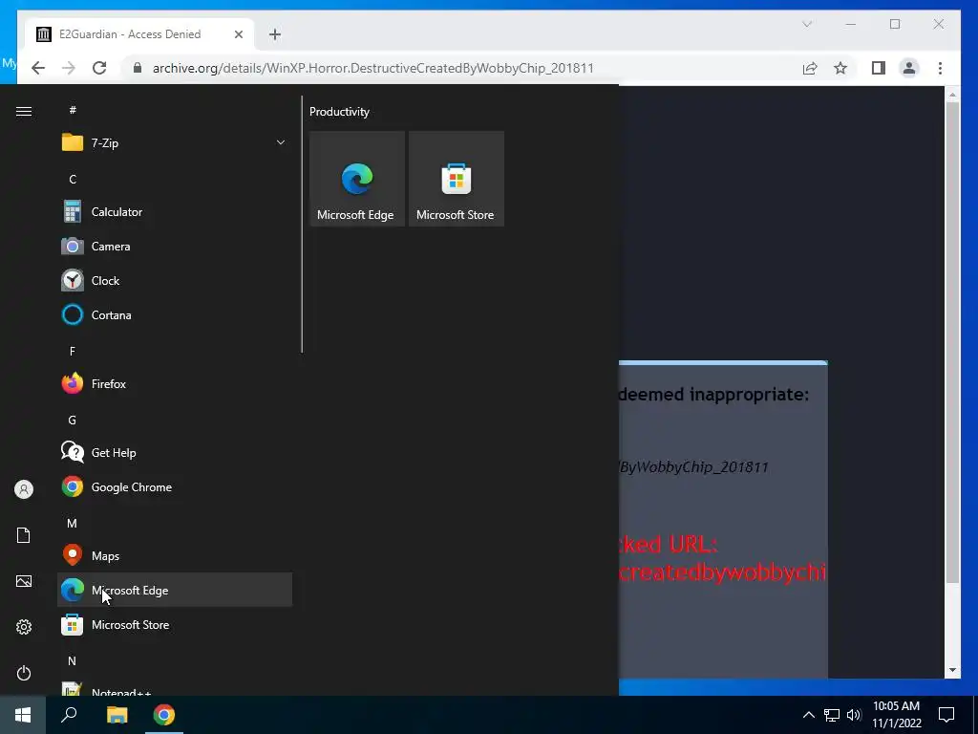978x734 pixels.
Task: Open File Explorer from the taskbar
Action: (117, 715)
